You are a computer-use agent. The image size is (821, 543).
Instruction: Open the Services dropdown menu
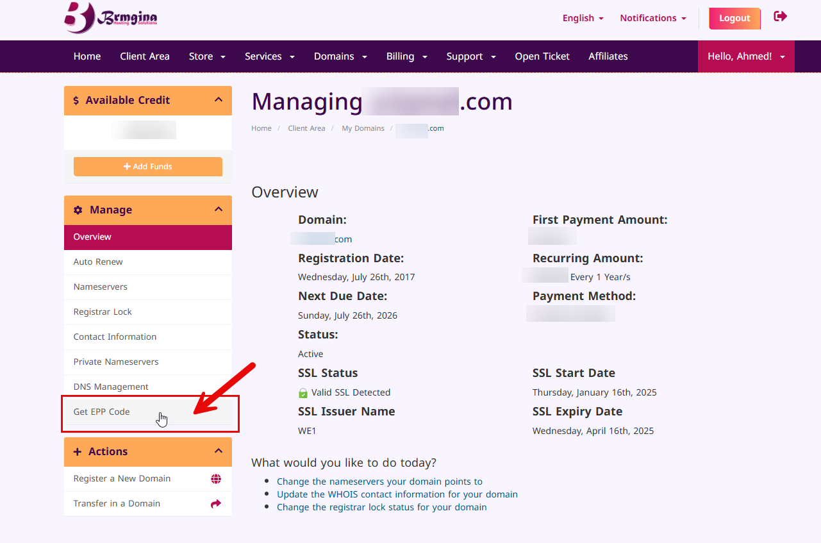270,56
